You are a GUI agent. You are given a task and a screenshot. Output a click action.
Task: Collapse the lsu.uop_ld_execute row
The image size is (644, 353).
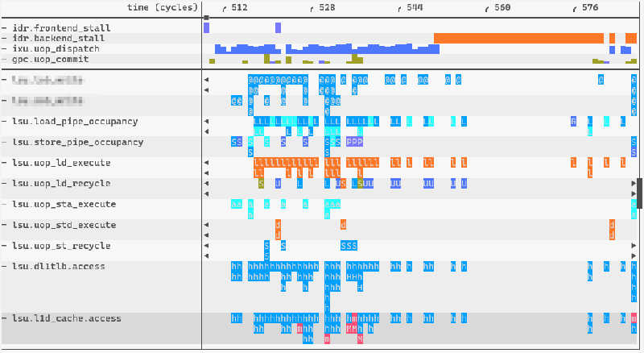pos(4,163)
